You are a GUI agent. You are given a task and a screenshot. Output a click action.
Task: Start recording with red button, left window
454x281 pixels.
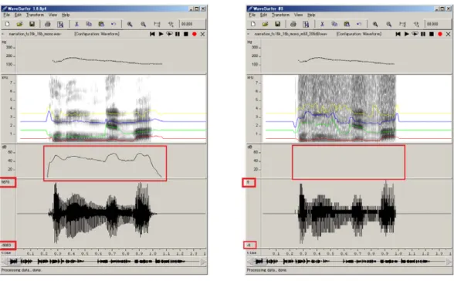point(195,34)
